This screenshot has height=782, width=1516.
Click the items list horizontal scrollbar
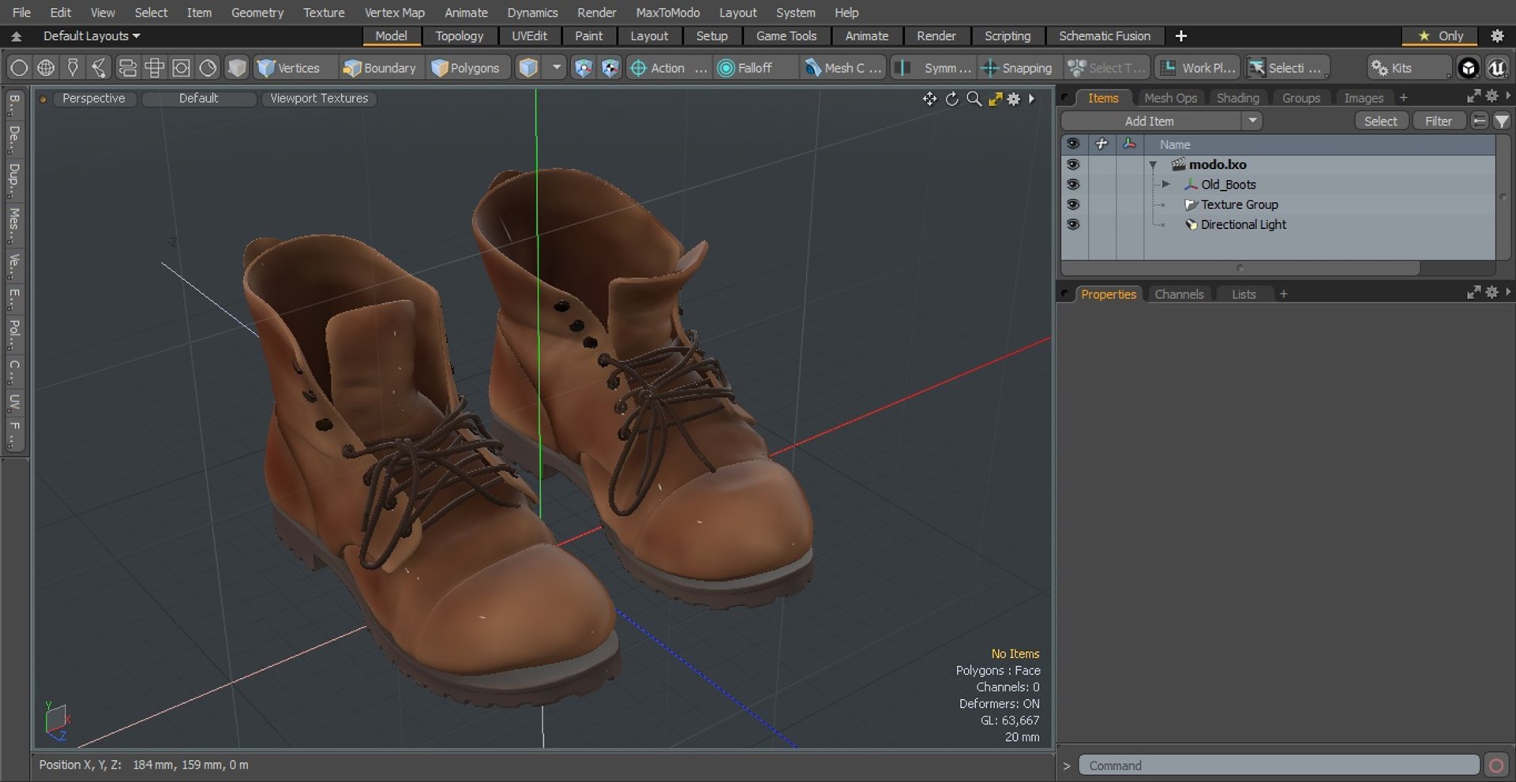[x=1240, y=268]
